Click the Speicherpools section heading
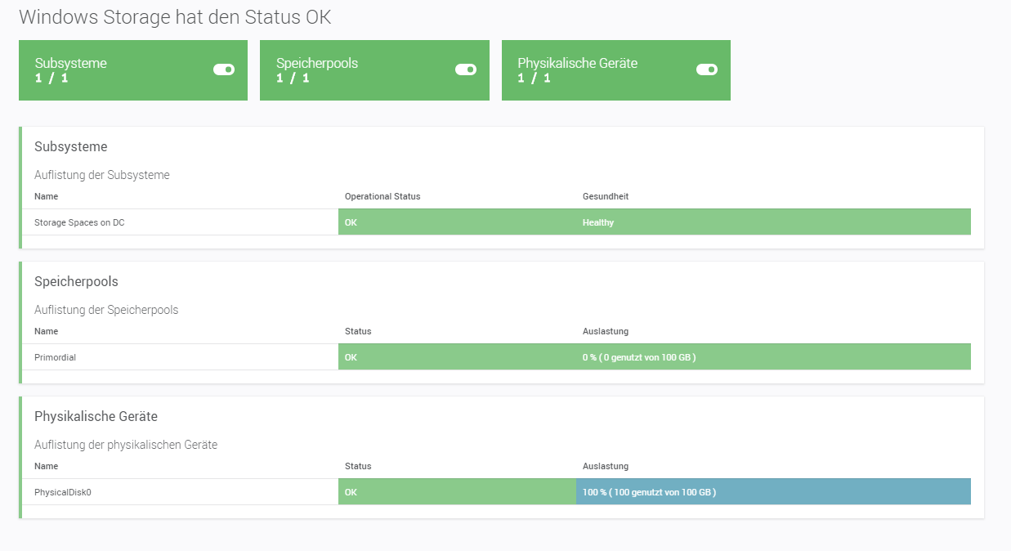1011x551 pixels. [76, 282]
